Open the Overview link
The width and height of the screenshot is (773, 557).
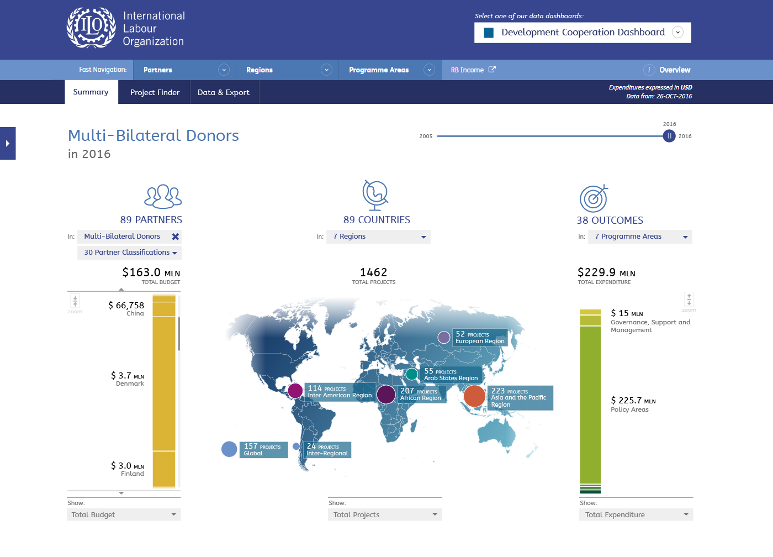[x=675, y=70]
